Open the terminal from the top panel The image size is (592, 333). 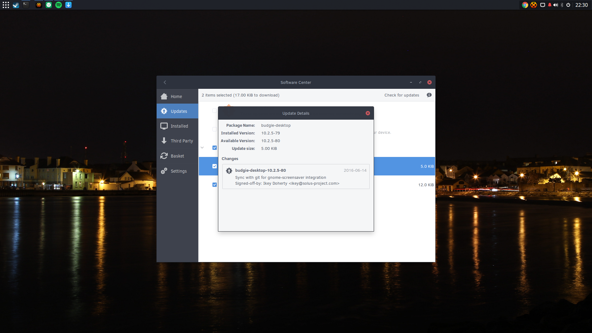[x=26, y=5]
